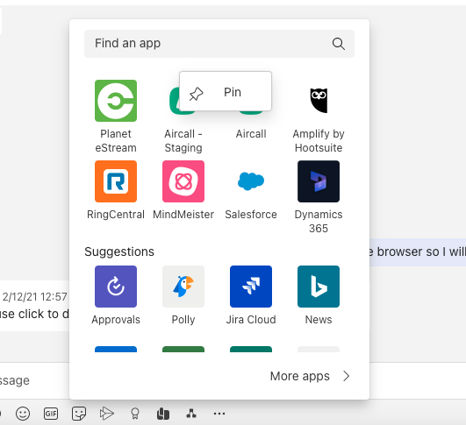Open the Dynamics 365 app
This screenshot has width=466, height=425.
[x=319, y=181]
